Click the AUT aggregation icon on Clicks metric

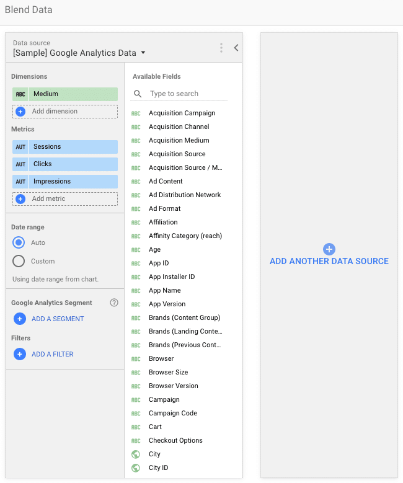pyautogui.click(x=20, y=164)
